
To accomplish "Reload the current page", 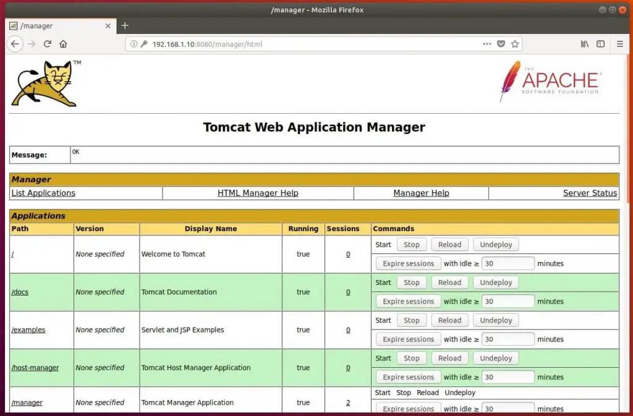I will pyautogui.click(x=47, y=44).
